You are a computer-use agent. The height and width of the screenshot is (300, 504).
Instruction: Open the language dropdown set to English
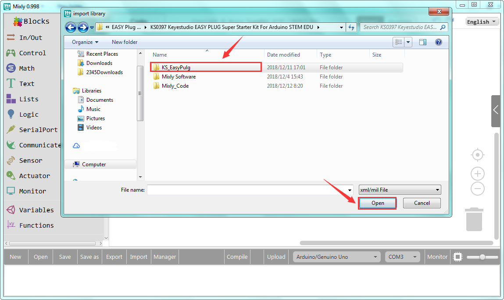pos(482,21)
